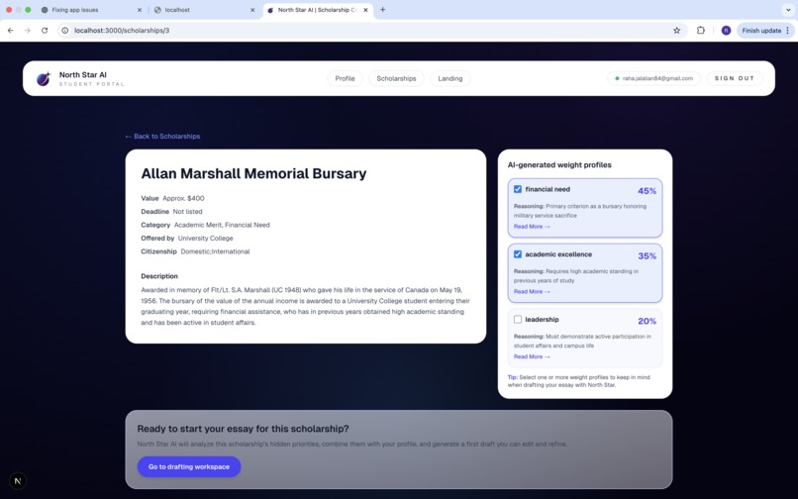Click the Description heading

click(x=159, y=276)
